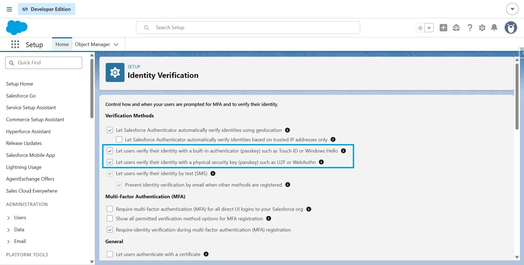Show info for verify by text SMS
The height and width of the screenshot is (265, 524).
(x=213, y=173)
